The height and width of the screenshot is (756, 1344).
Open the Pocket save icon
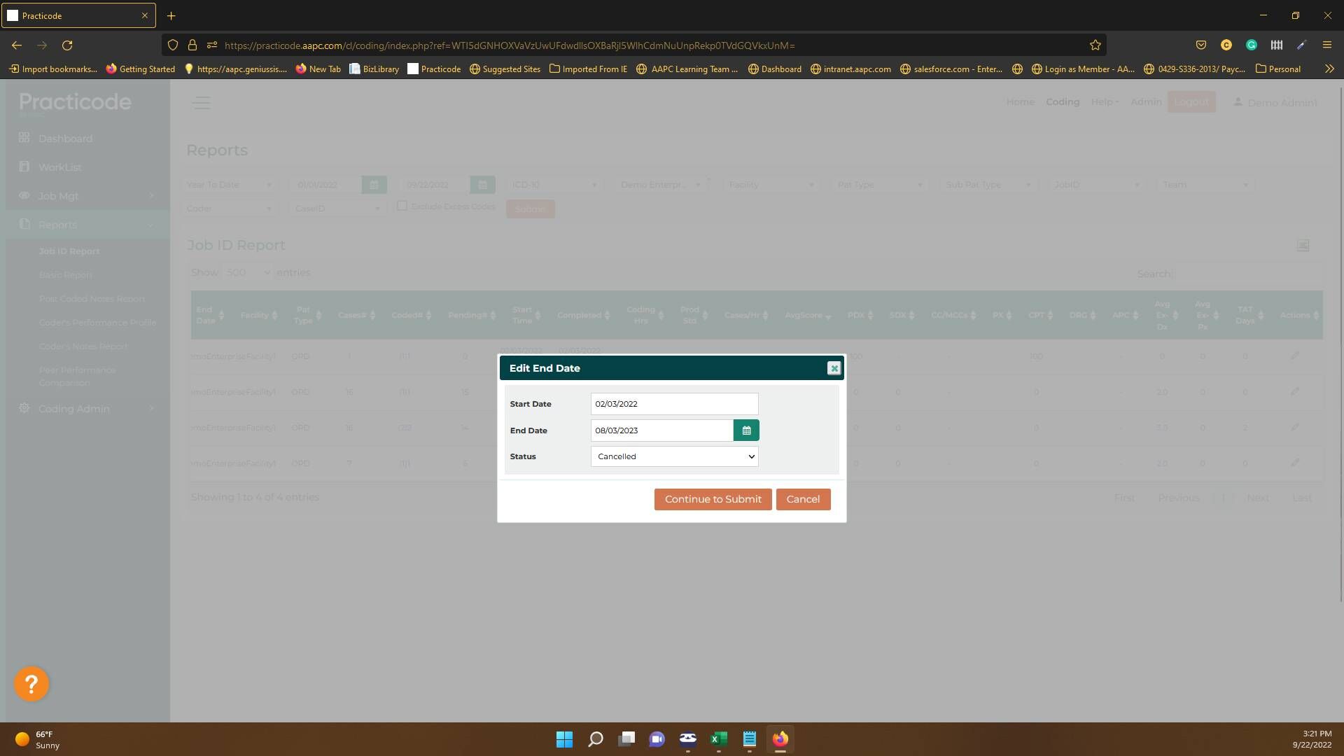coord(1201,45)
